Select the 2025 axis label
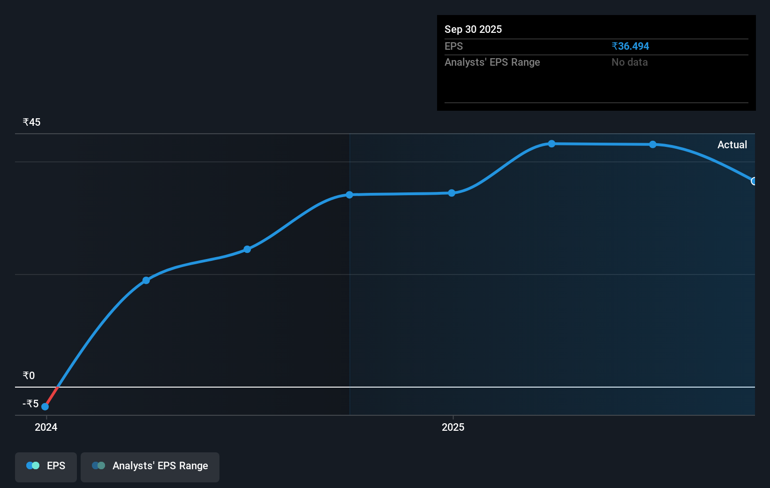Screen dimensions: 770x488 pos(453,427)
